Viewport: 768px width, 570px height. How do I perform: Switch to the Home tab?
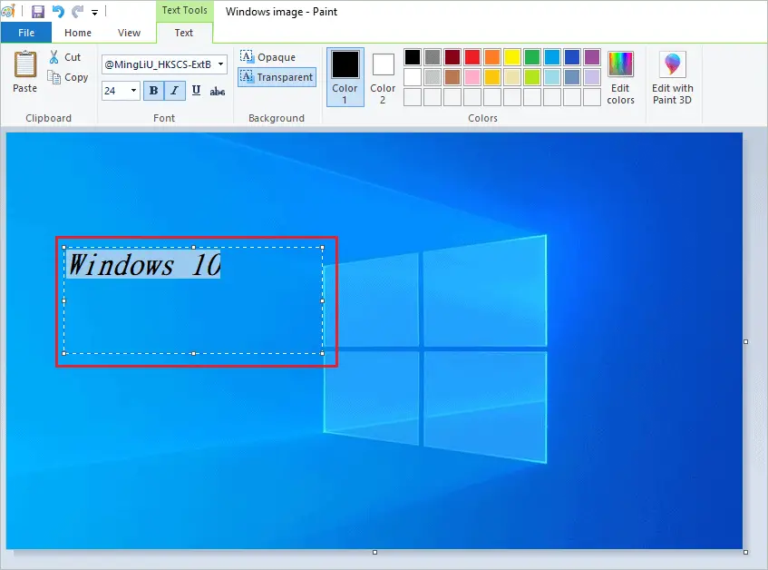78,33
